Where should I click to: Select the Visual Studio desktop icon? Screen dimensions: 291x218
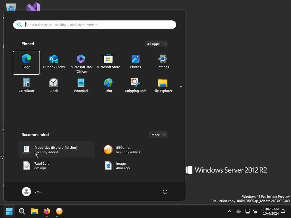point(33,7)
